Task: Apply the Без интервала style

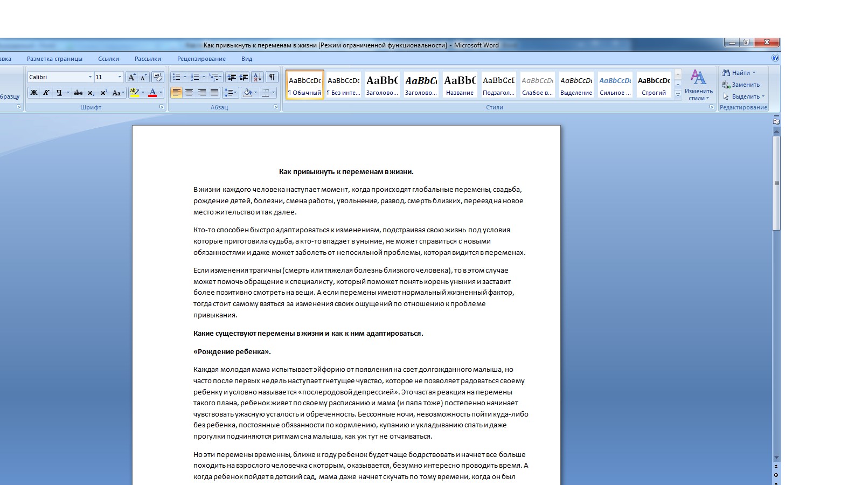Action: click(344, 85)
